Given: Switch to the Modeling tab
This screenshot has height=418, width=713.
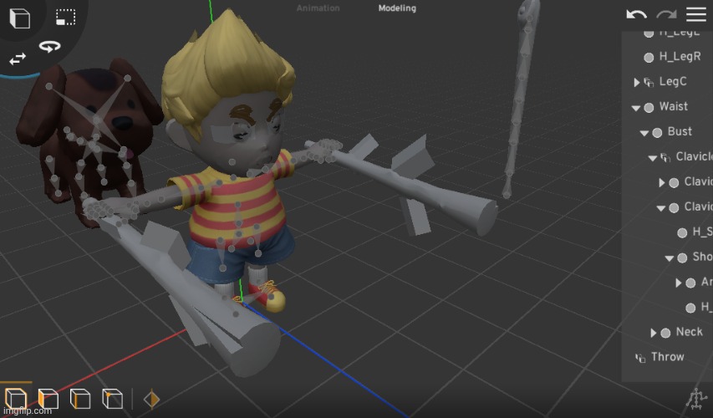Looking at the screenshot, I should point(397,8).
